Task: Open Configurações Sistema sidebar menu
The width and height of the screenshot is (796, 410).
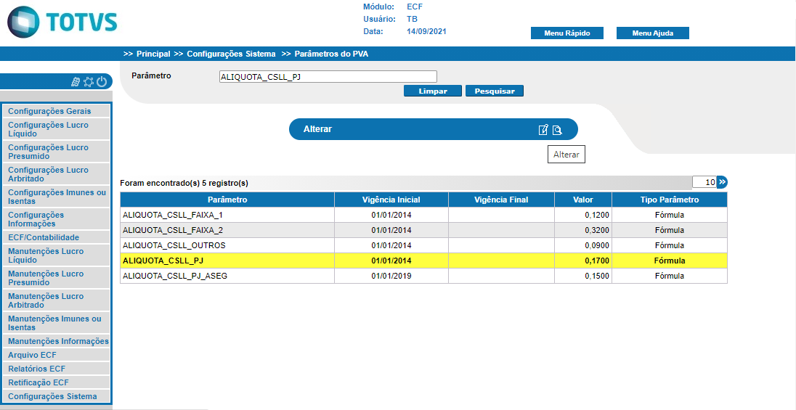Action: click(x=57, y=396)
